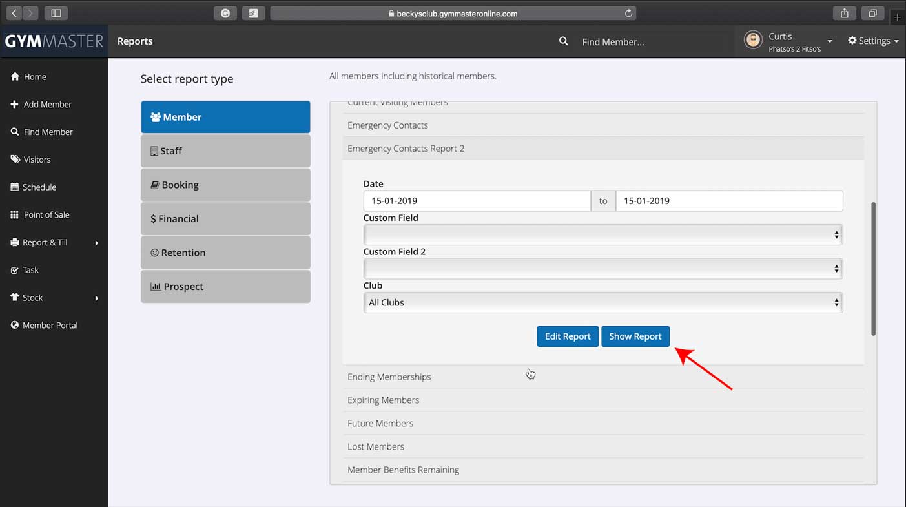This screenshot has height=507, width=906.
Task: Click Safari address bar
Action: tap(453, 13)
